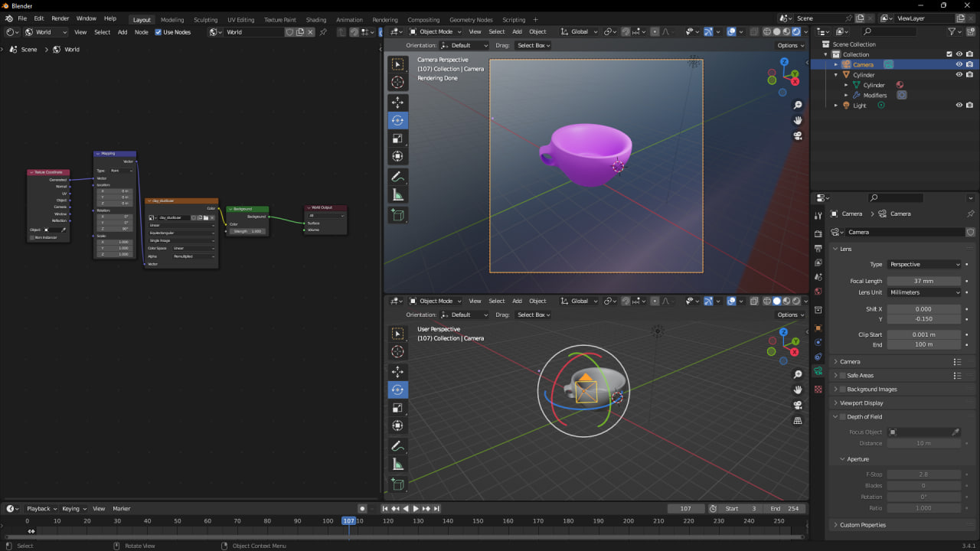Open the Lens Unit Millimeters dropdown

click(x=924, y=292)
